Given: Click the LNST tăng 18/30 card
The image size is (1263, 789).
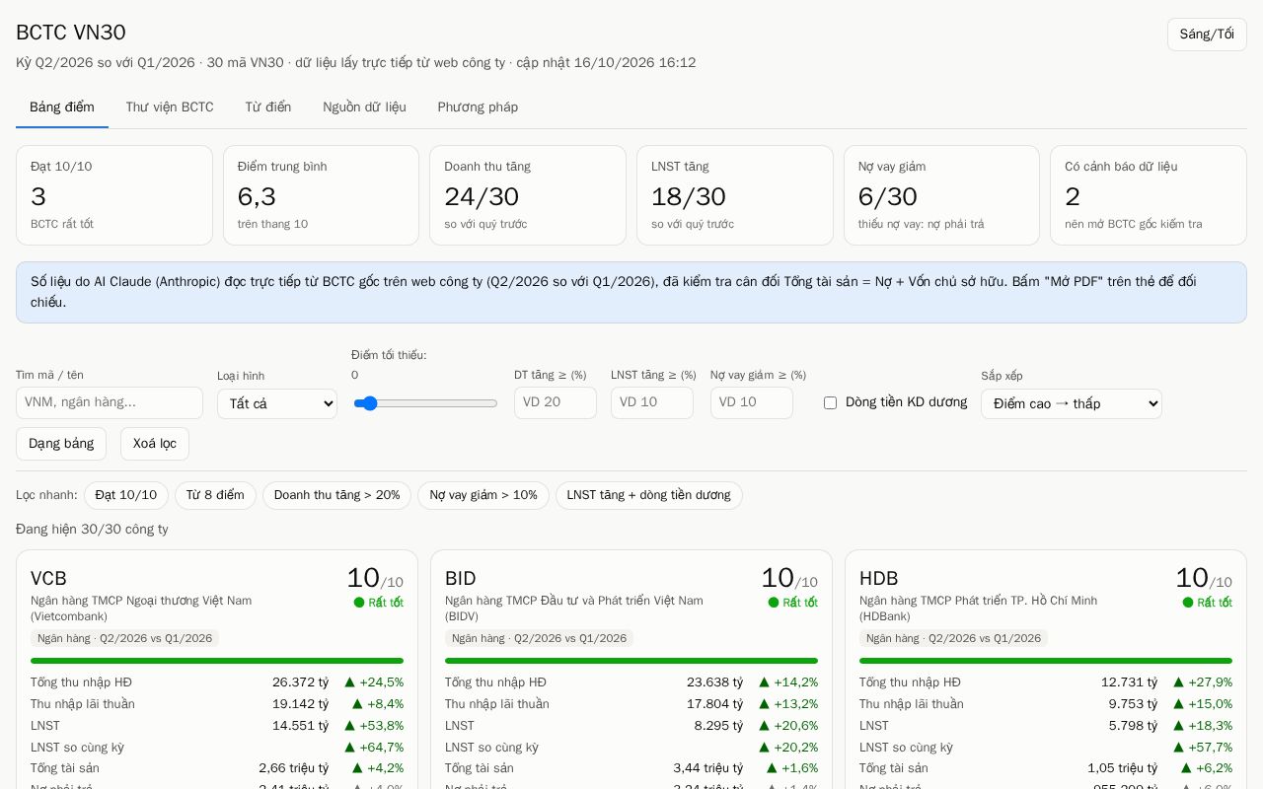Looking at the screenshot, I should click(x=735, y=195).
